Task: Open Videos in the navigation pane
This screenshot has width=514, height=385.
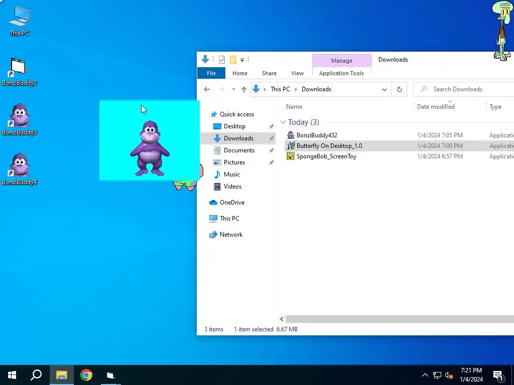Action: [232, 186]
